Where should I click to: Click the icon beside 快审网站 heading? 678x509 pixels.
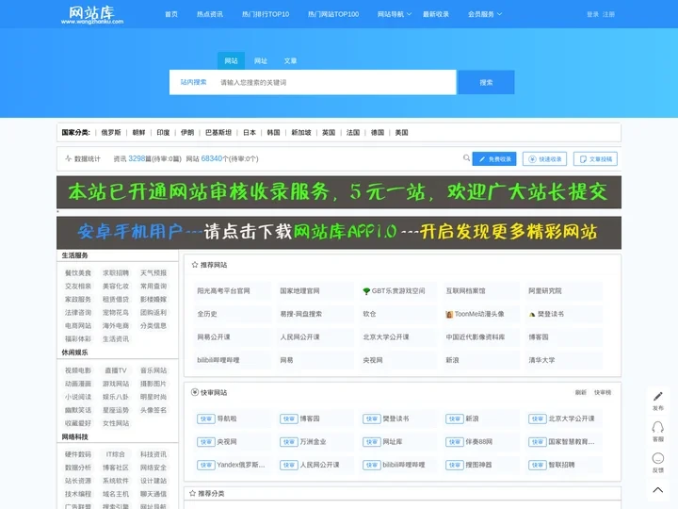pos(195,392)
